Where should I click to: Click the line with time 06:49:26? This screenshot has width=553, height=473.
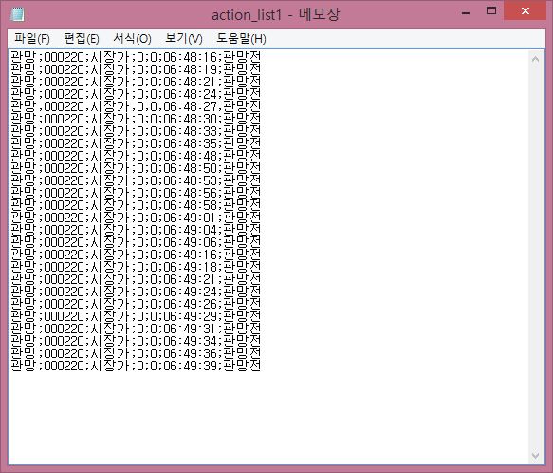[x=136, y=305]
